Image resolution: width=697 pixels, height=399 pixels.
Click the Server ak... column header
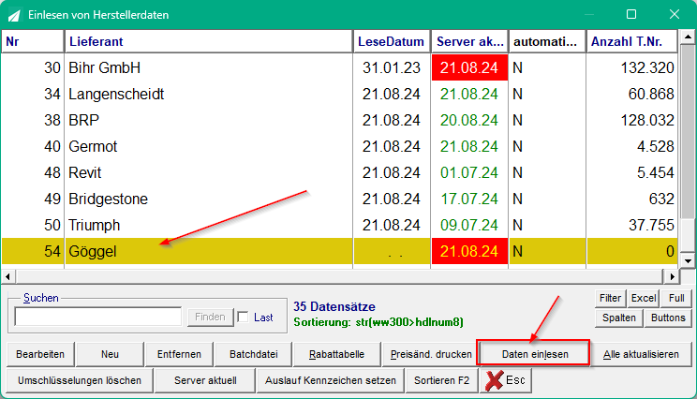tap(469, 41)
